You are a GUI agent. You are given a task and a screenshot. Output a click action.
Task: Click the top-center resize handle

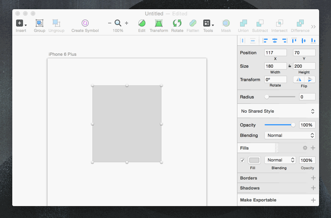tap(127, 85)
